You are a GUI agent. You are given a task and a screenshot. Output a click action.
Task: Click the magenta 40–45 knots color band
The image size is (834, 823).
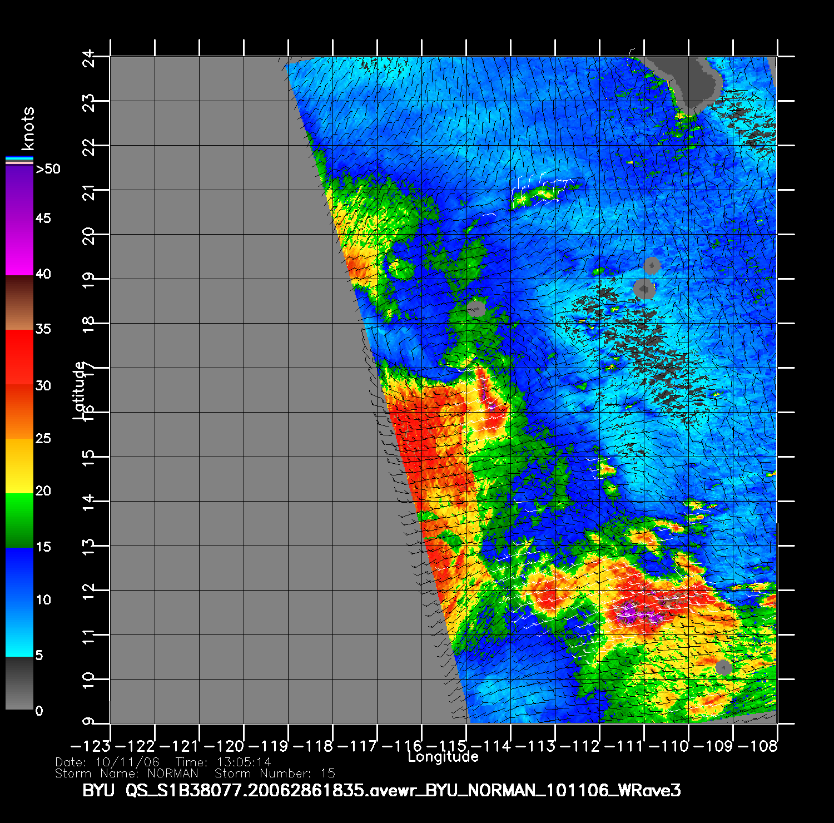(x=19, y=247)
